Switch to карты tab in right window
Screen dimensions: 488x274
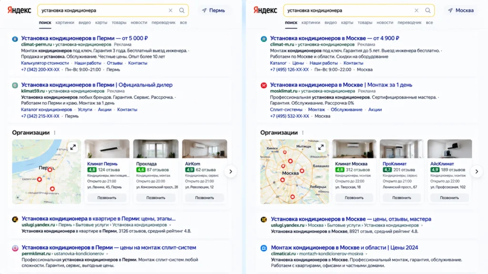click(x=347, y=22)
